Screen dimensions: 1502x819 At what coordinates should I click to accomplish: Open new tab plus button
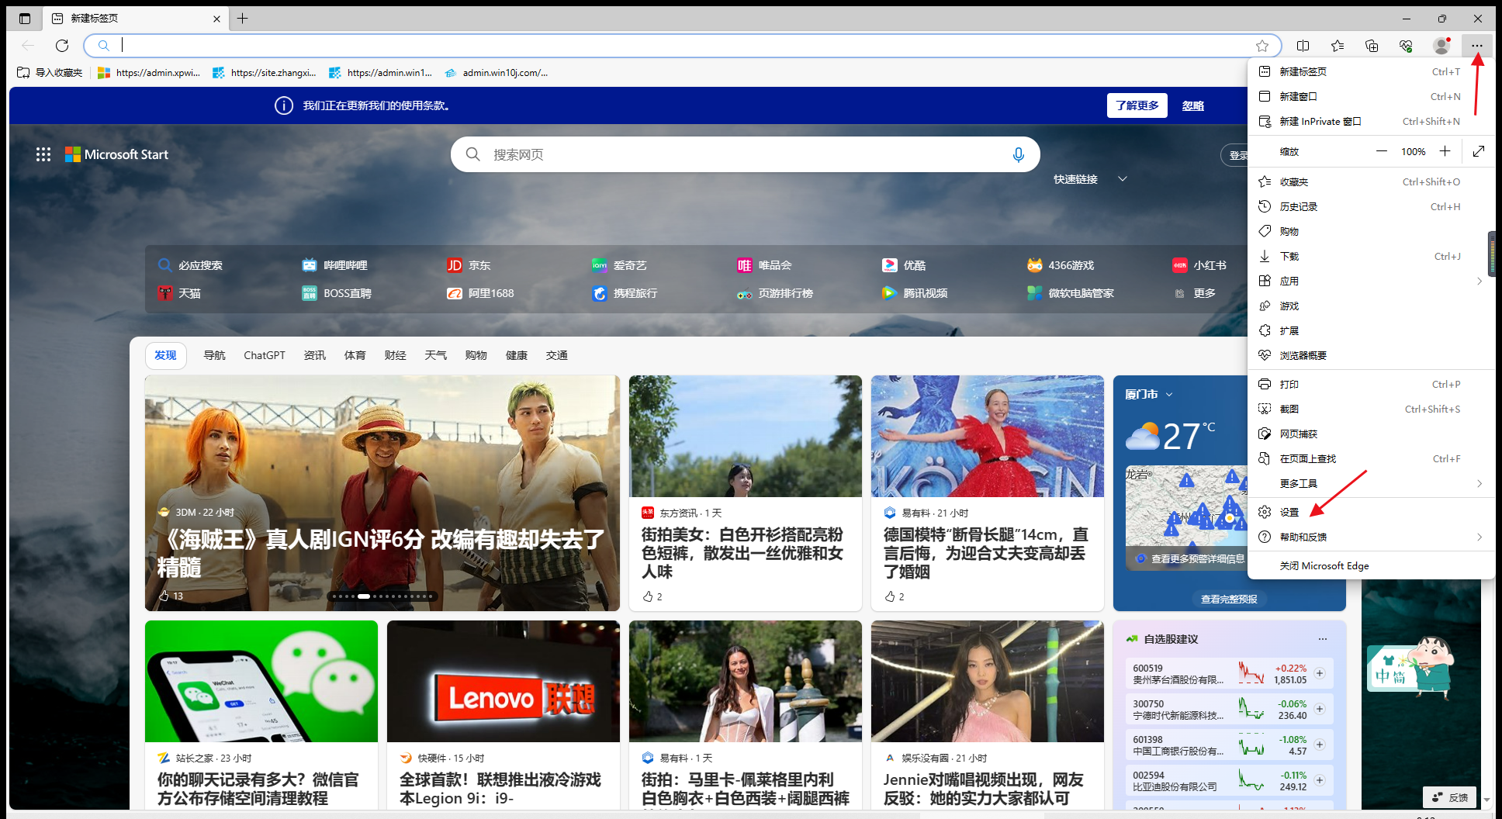pyautogui.click(x=243, y=19)
